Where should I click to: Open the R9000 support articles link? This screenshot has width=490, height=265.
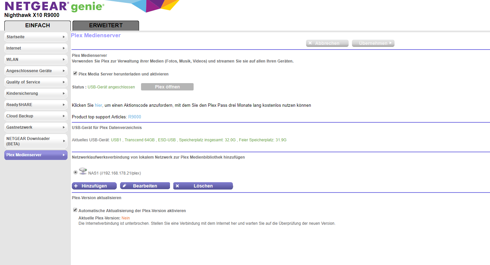pos(135,117)
